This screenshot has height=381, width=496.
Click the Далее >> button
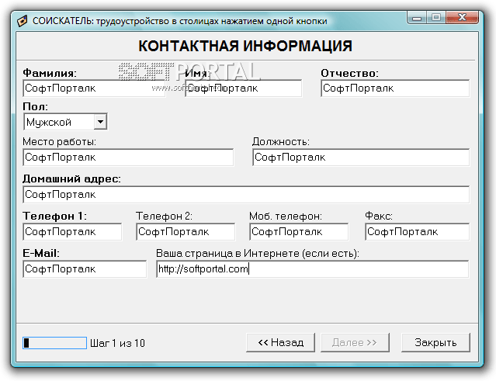354,342
